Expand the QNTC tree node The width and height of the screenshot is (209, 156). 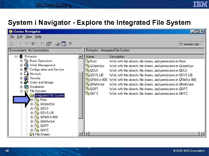point(32,130)
